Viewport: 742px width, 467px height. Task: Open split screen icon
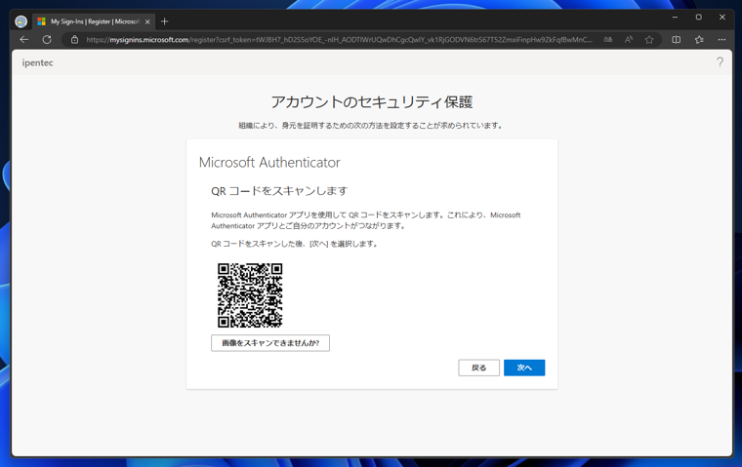[x=677, y=40]
